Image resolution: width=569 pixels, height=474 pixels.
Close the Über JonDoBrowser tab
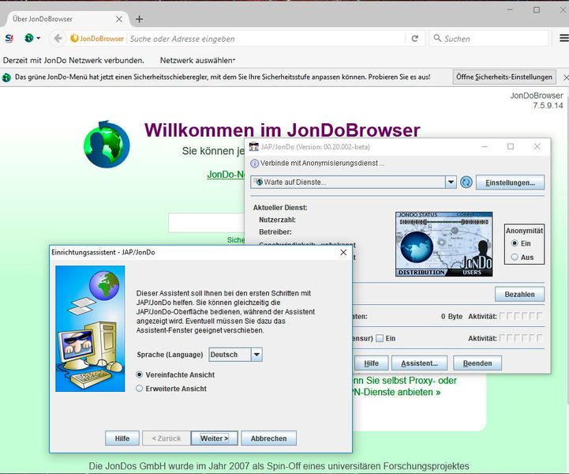click(119, 19)
